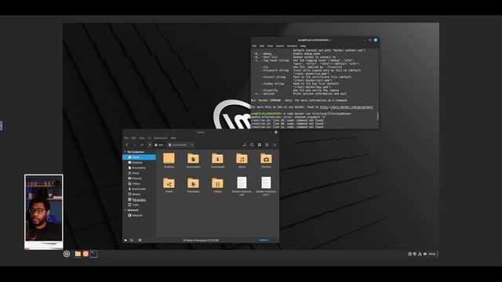
Task: Switch to list view in file manager
Action: 267,145
